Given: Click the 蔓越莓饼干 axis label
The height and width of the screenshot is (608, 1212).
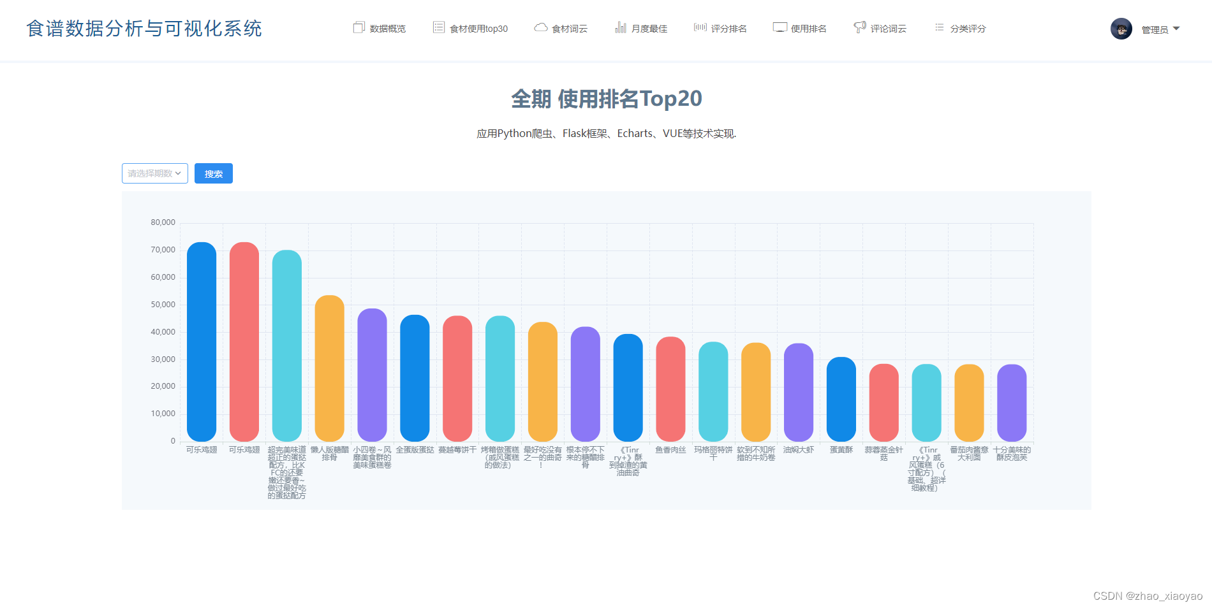Looking at the screenshot, I should (457, 450).
